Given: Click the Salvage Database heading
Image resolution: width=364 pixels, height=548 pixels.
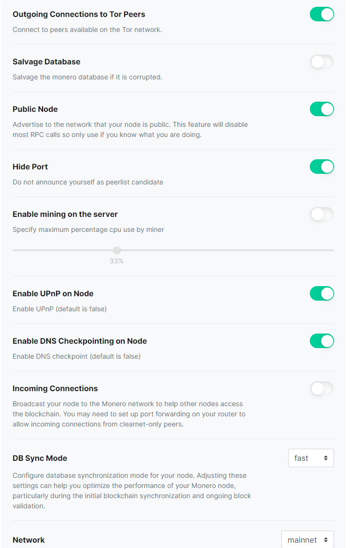Looking at the screenshot, I should (x=46, y=61).
